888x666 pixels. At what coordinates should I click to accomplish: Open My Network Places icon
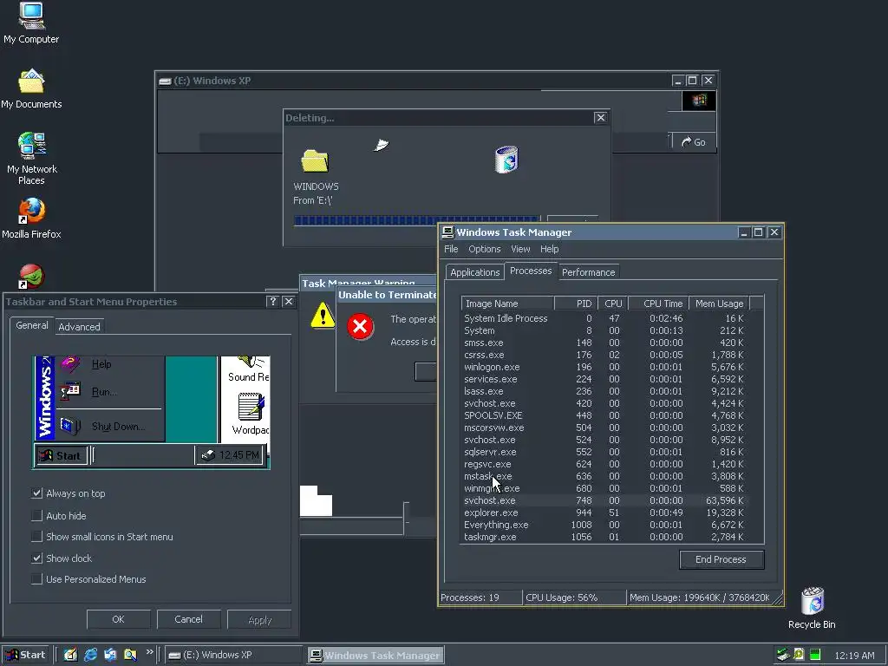(x=31, y=159)
